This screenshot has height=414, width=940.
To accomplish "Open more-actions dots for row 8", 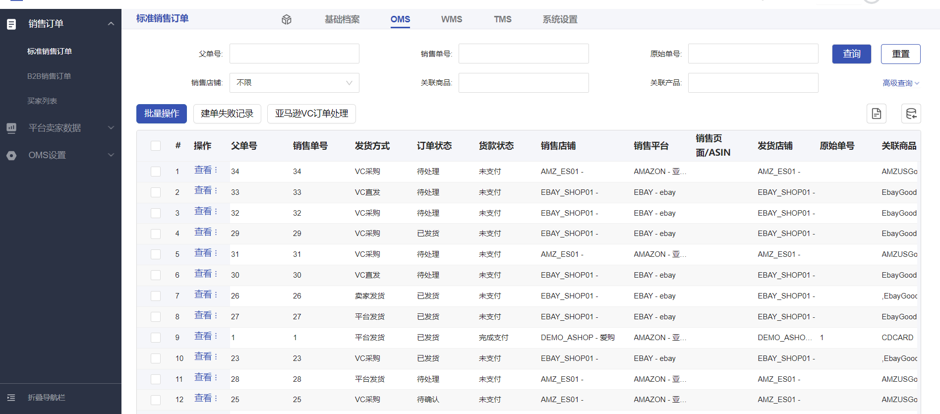I will [x=216, y=315].
